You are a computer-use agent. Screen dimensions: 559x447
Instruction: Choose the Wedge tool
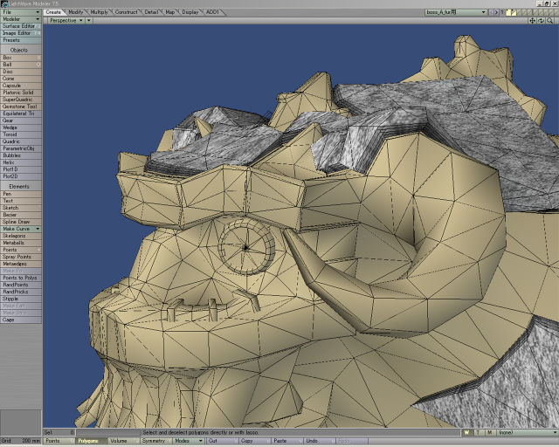coord(21,127)
